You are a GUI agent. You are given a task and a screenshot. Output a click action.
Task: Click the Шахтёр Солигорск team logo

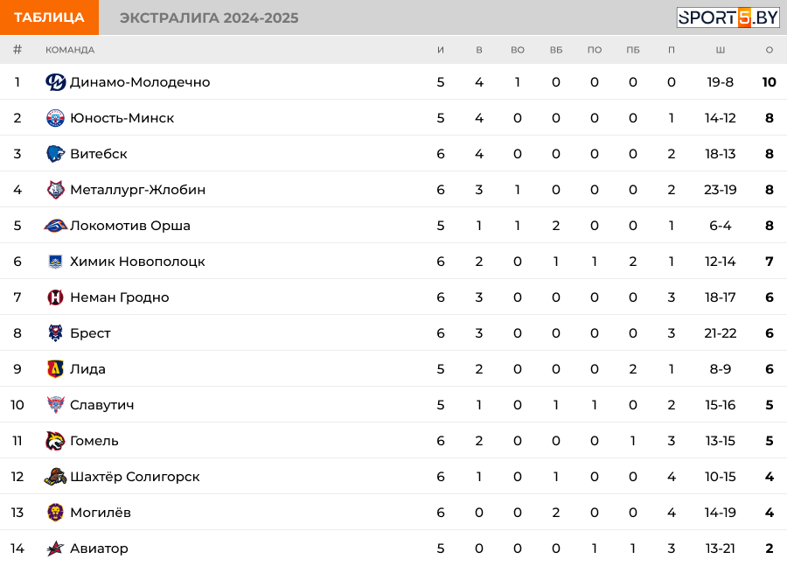(56, 477)
